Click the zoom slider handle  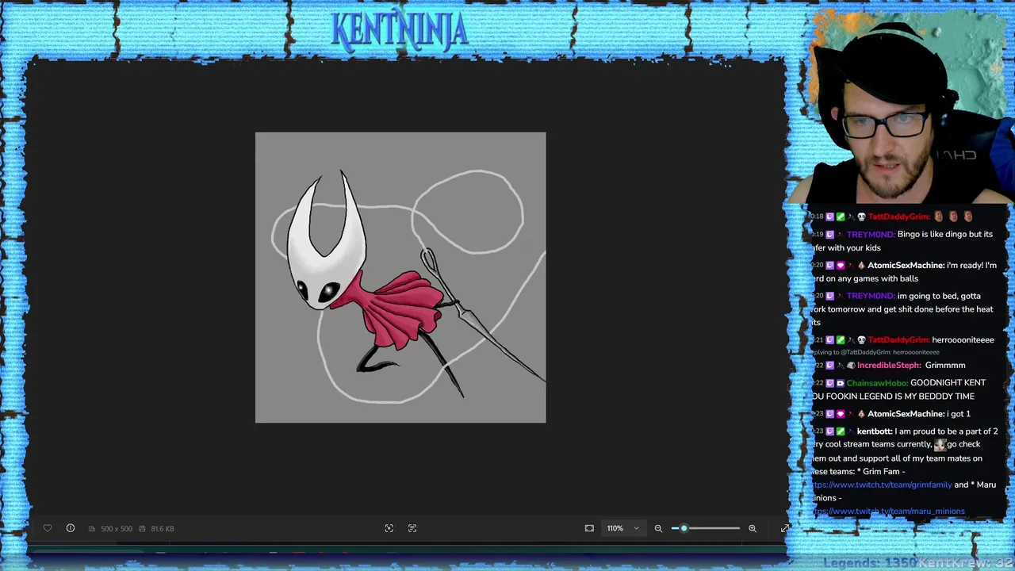coord(684,528)
